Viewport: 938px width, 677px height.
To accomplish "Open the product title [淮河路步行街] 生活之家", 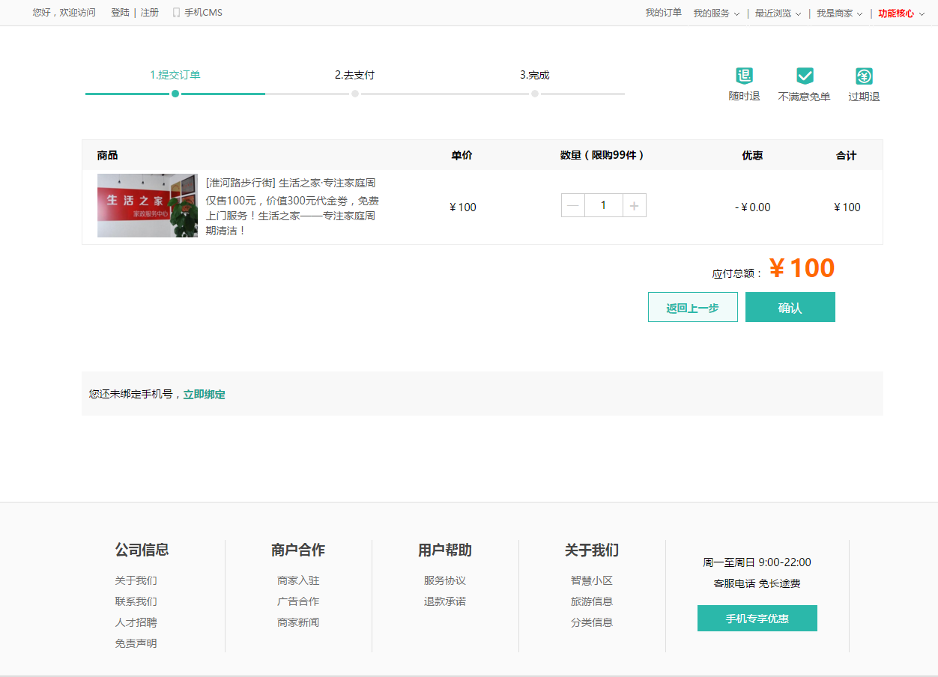I will point(291,183).
